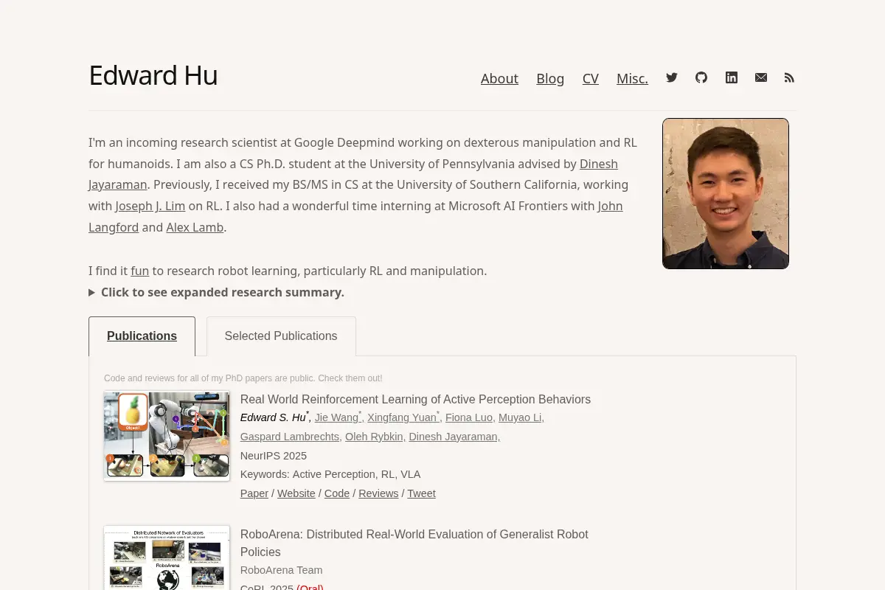Open the Alex Lamb link
885x590 pixels.
click(195, 227)
